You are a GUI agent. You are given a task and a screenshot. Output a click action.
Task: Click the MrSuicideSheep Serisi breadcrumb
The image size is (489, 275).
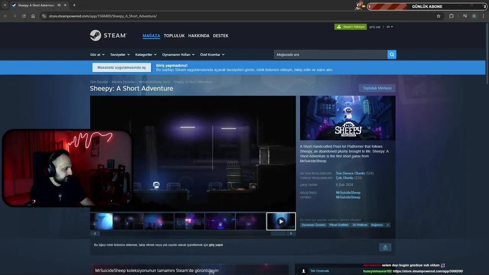(x=154, y=82)
